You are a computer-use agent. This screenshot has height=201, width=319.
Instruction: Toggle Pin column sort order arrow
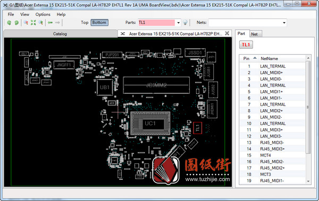[x=255, y=58]
